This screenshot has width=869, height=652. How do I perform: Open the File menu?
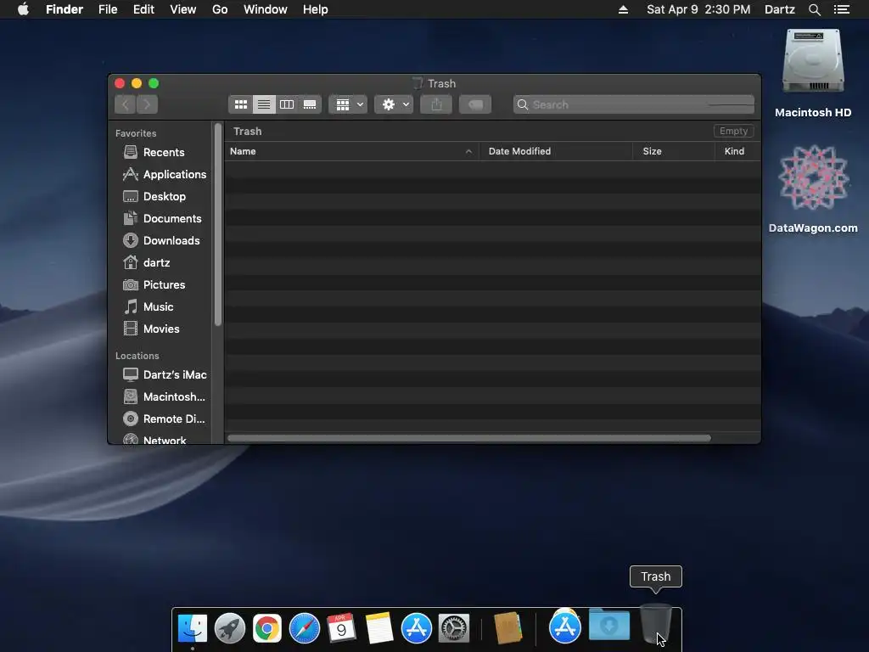(x=108, y=9)
